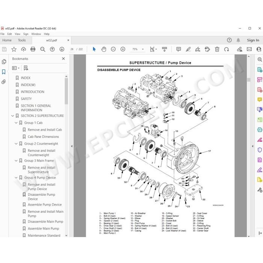
Task: Collapse Group 4 Pump Device bookmark
Action: click(16, 178)
